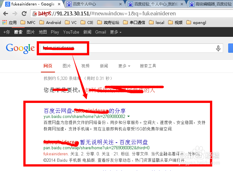Switch to the 高级编辑器_百度经验 tab
Image resolution: width=233 pixels, height=171 pixels.
(x=210, y=4)
